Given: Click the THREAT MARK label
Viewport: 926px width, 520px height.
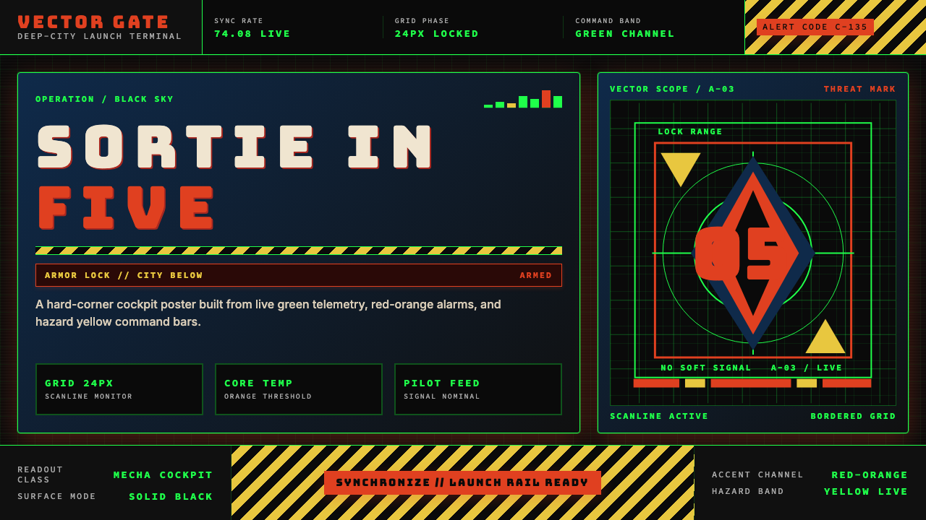Looking at the screenshot, I should (859, 89).
